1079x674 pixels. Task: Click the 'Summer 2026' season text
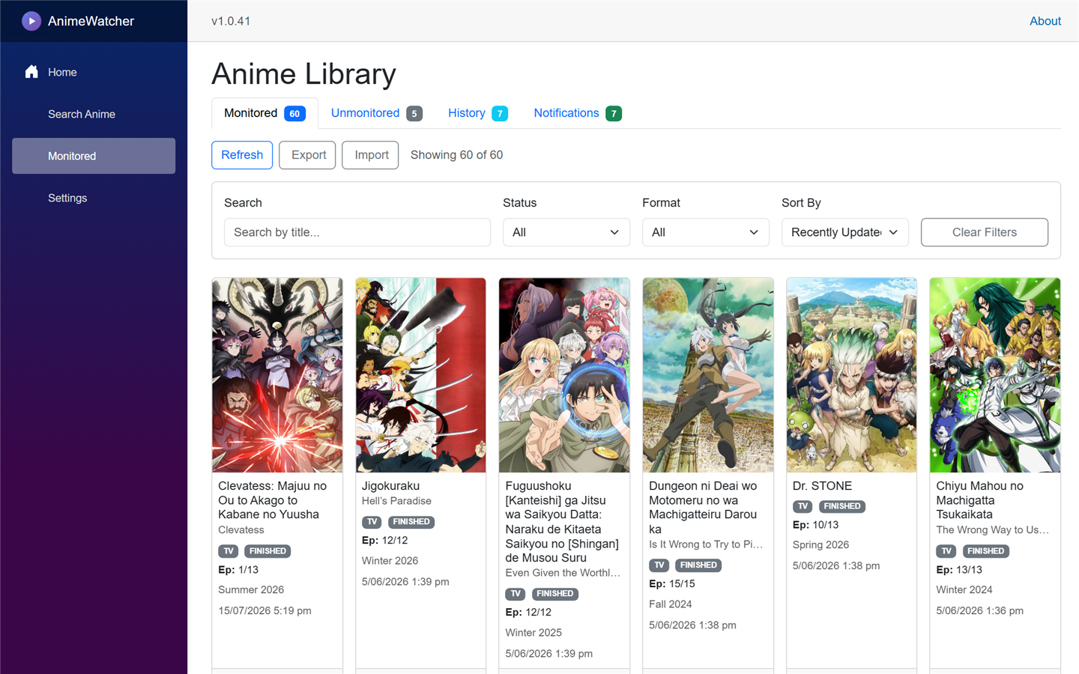tap(251, 590)
